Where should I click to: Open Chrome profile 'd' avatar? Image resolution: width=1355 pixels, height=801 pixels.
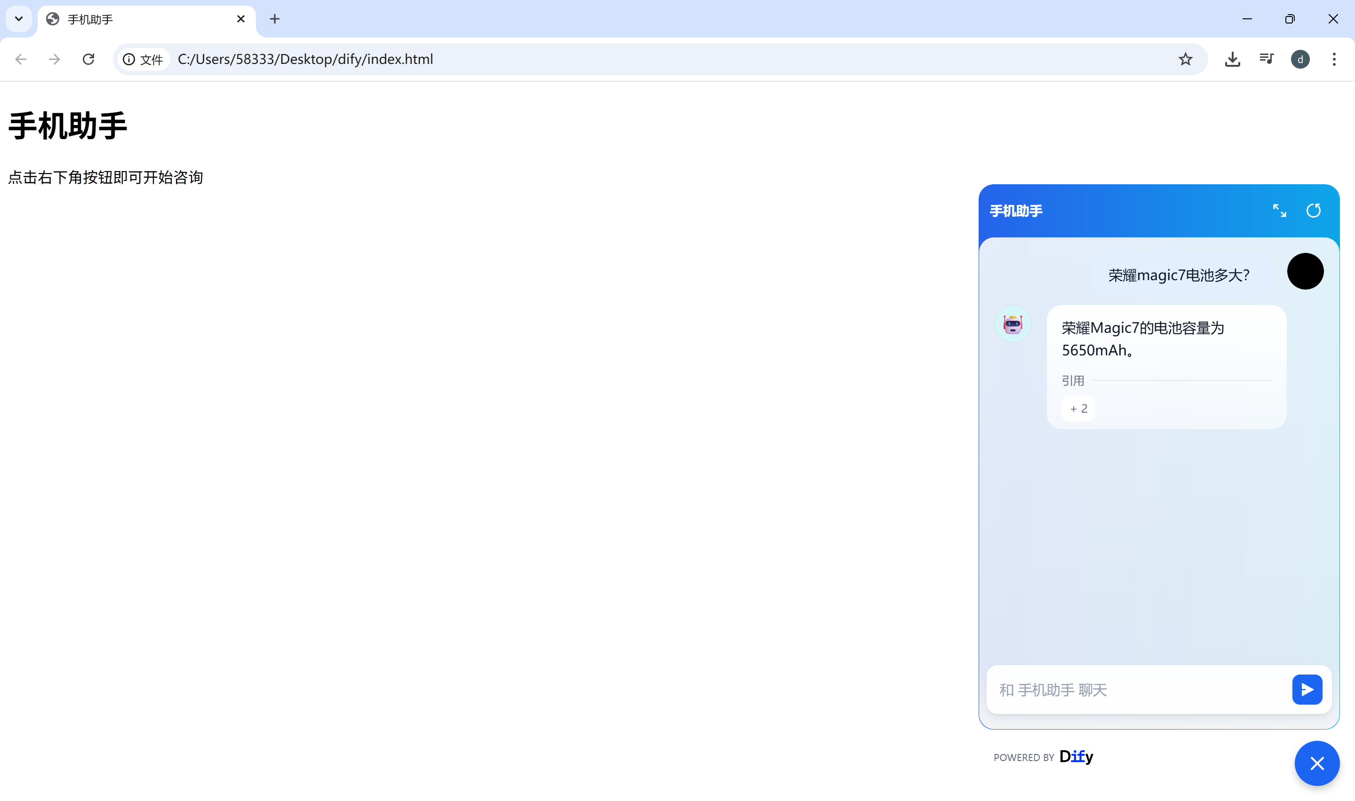[x=1300, y=59]
